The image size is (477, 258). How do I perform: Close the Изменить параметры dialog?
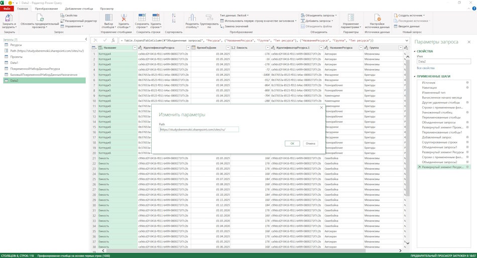click(x=321, y=107)
